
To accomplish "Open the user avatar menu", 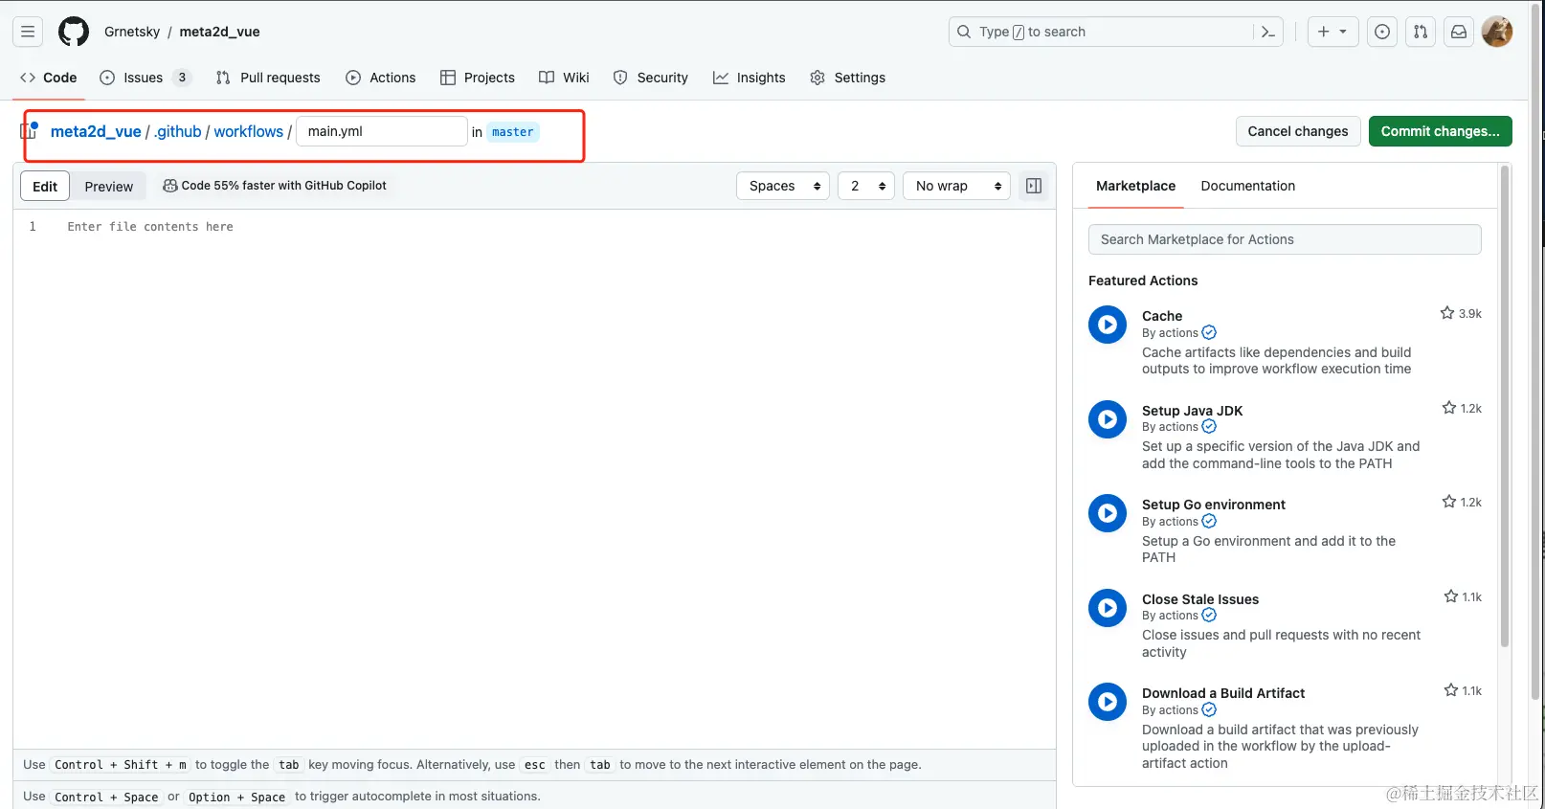I will pos(1497,32).
